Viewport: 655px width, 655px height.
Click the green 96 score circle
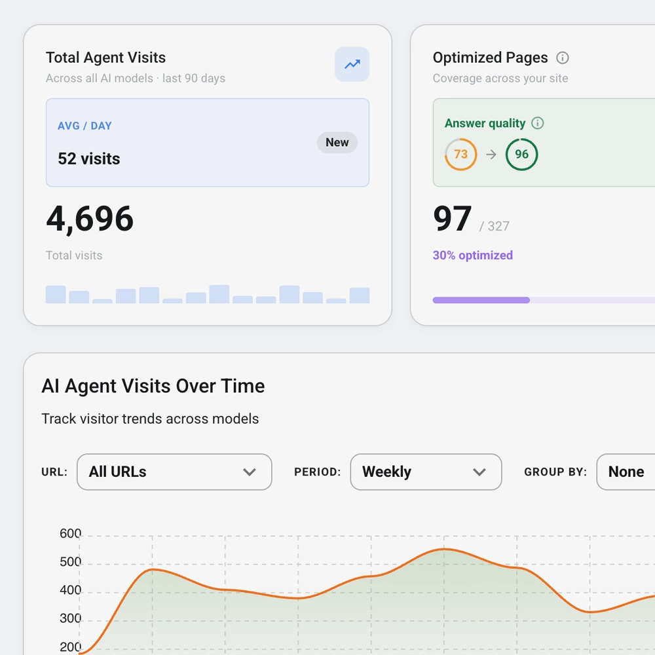(x=521, y=154)
